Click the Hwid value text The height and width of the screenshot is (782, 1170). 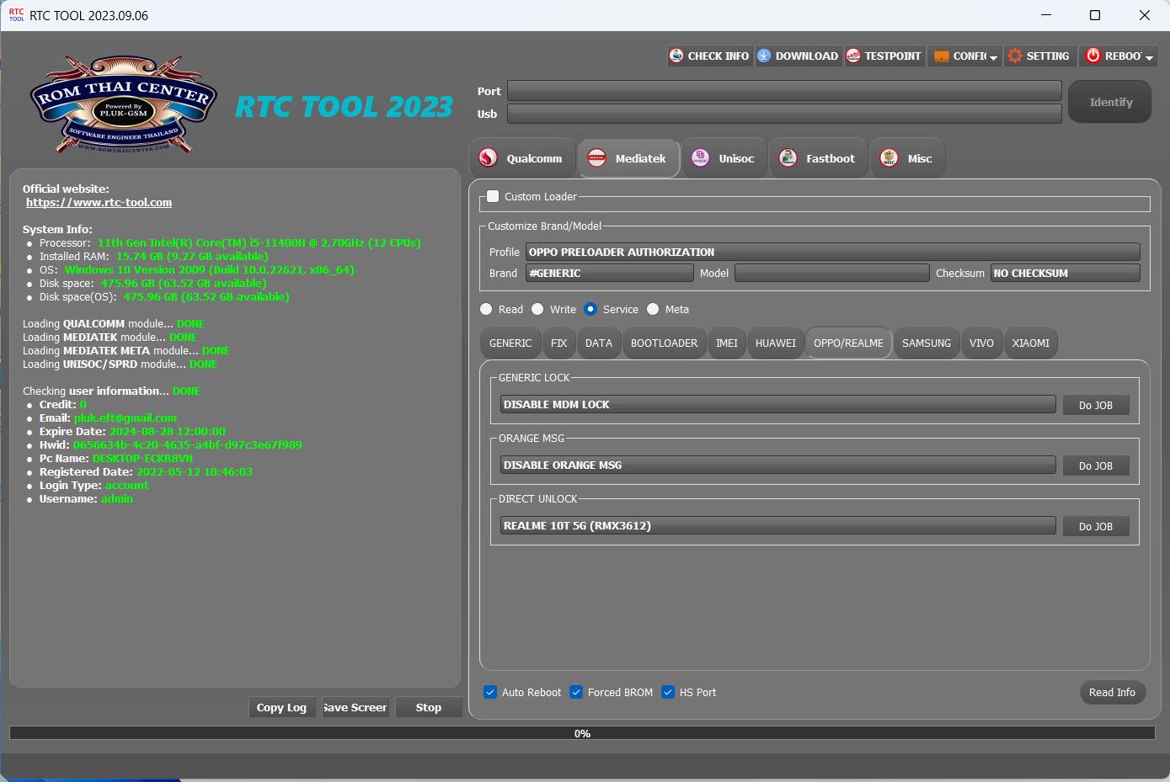tap(188, 444)
